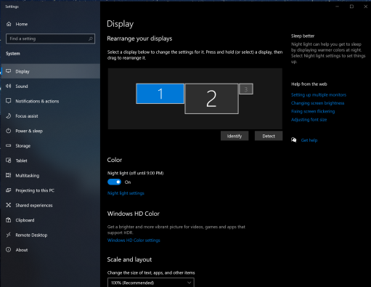Toggle the Night light switch off

114,182
